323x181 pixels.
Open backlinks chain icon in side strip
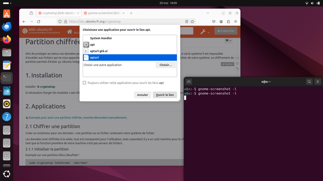(x=237, y=69)
